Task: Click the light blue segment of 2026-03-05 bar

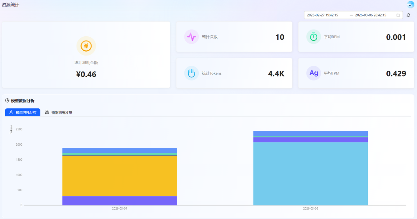Action: click(310, 174)
